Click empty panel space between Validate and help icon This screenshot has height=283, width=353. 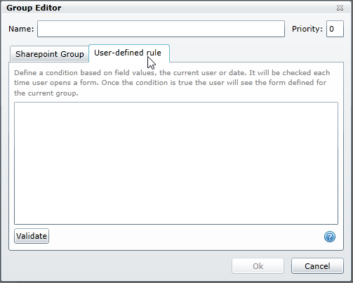pyautogui.click(x=186, y=237)
